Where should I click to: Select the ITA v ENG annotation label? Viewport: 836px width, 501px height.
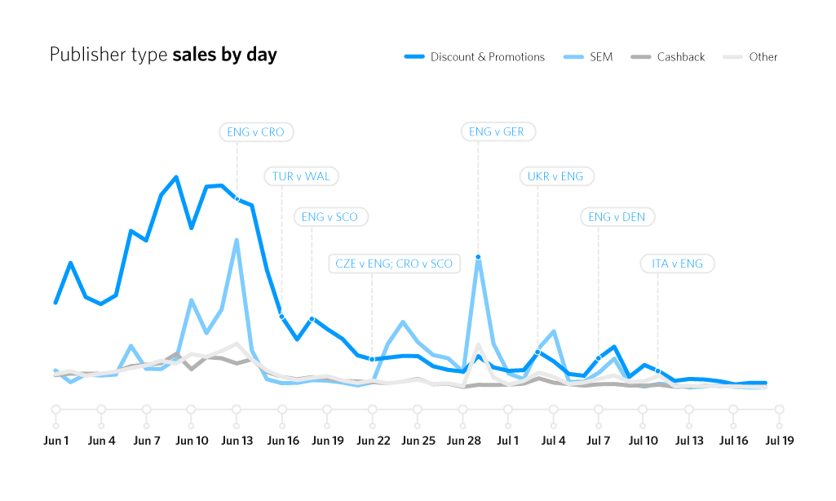click(677, 264)
